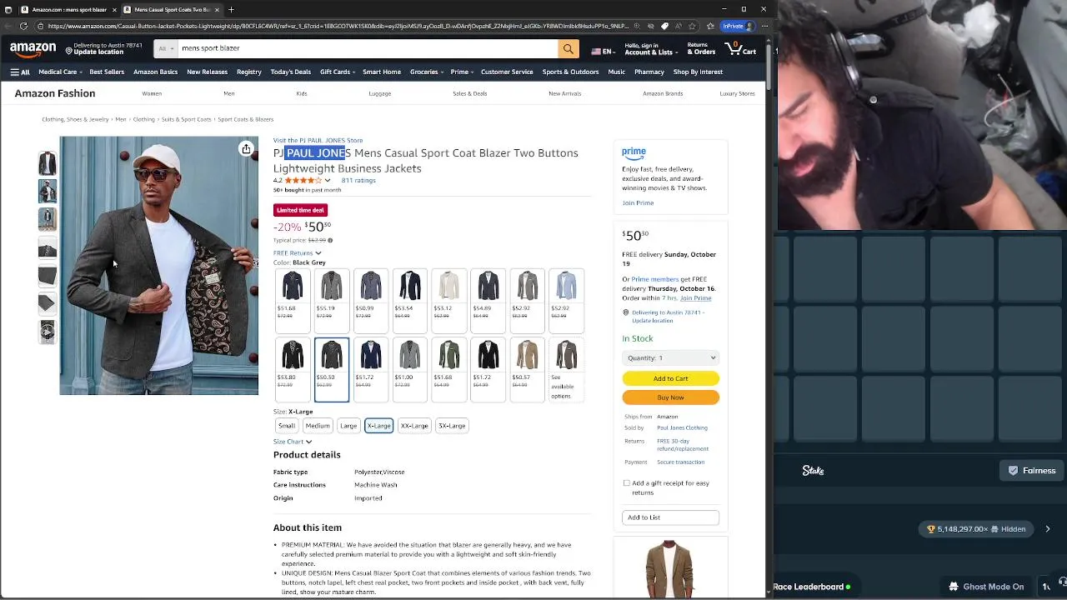
Task: Click the trophy icon on multiplier pill
Action: click(x=931, y=529)
